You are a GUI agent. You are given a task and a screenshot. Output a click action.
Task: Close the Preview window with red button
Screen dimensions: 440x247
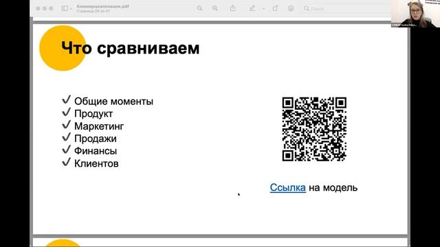[38, 8]
